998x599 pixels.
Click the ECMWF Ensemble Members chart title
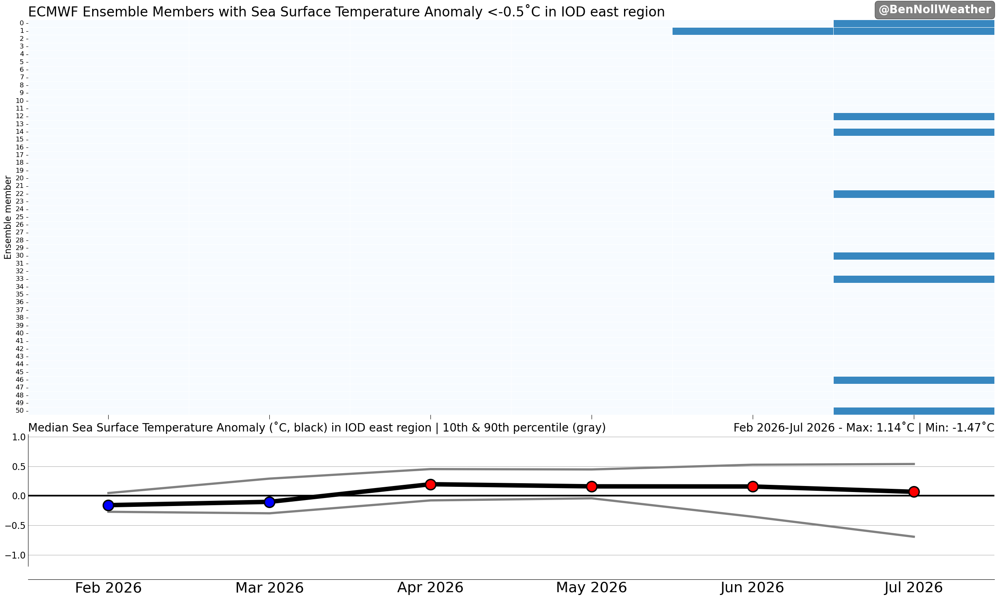click(346, 12)
